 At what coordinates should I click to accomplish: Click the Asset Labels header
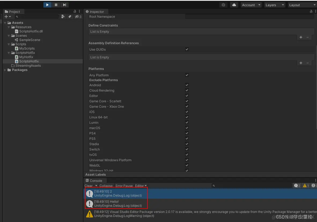click(x=95, y=175)
